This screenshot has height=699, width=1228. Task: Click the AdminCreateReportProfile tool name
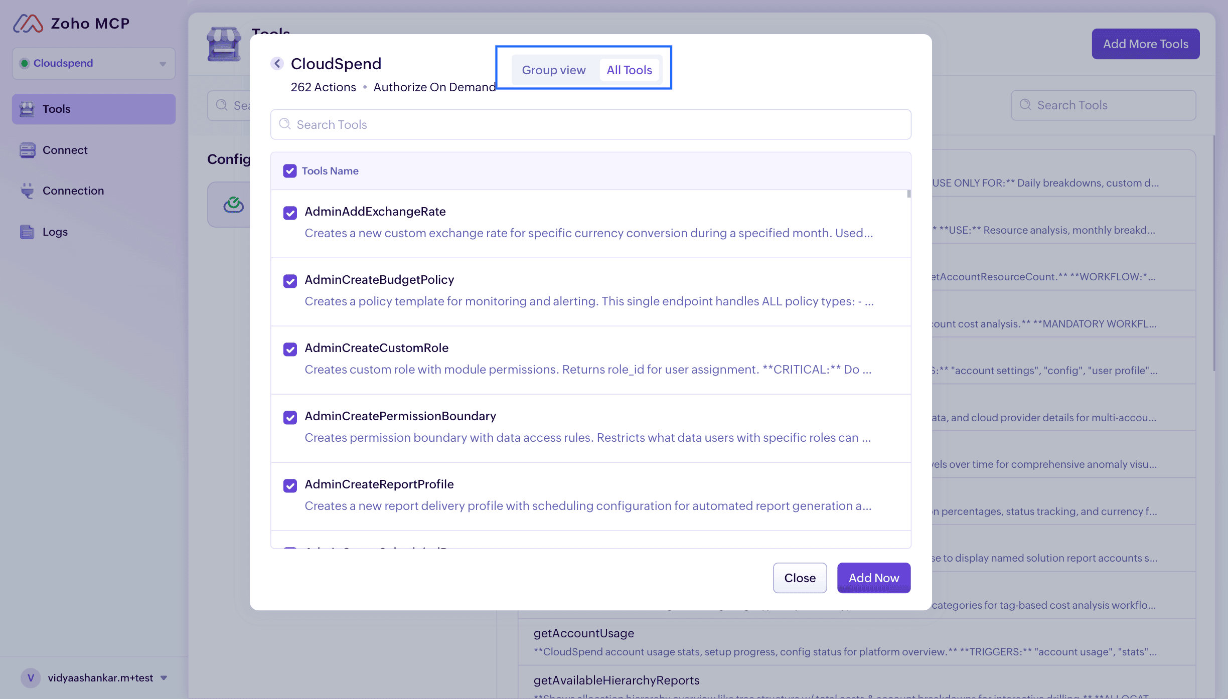click(x=379, y=484)
